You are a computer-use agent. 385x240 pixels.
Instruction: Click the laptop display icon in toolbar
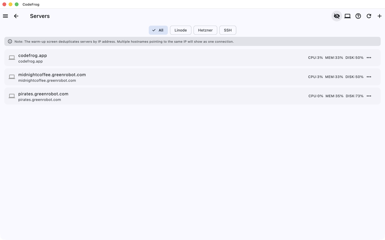tap(347, 16)
